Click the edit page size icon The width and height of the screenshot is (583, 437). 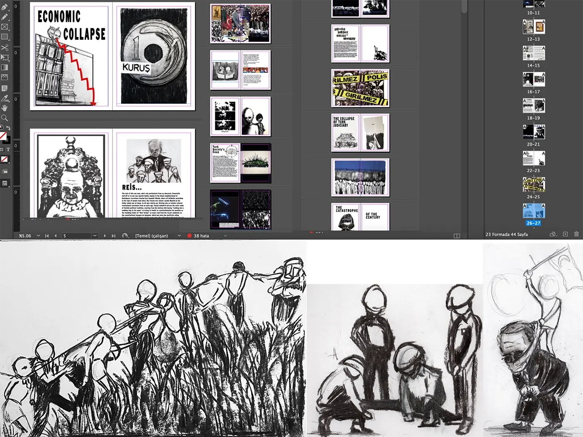[553, 234]
